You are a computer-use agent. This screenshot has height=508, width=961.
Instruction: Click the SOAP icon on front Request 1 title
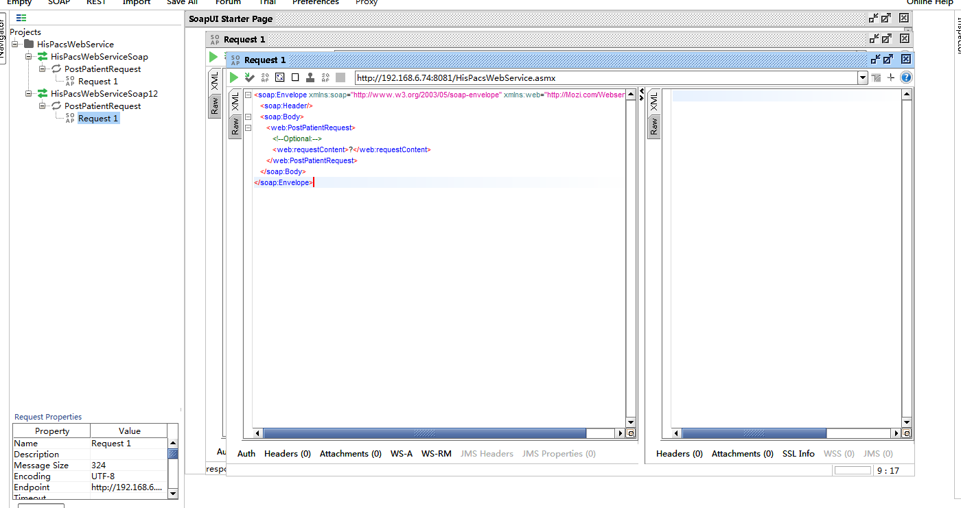coord(235,60)
